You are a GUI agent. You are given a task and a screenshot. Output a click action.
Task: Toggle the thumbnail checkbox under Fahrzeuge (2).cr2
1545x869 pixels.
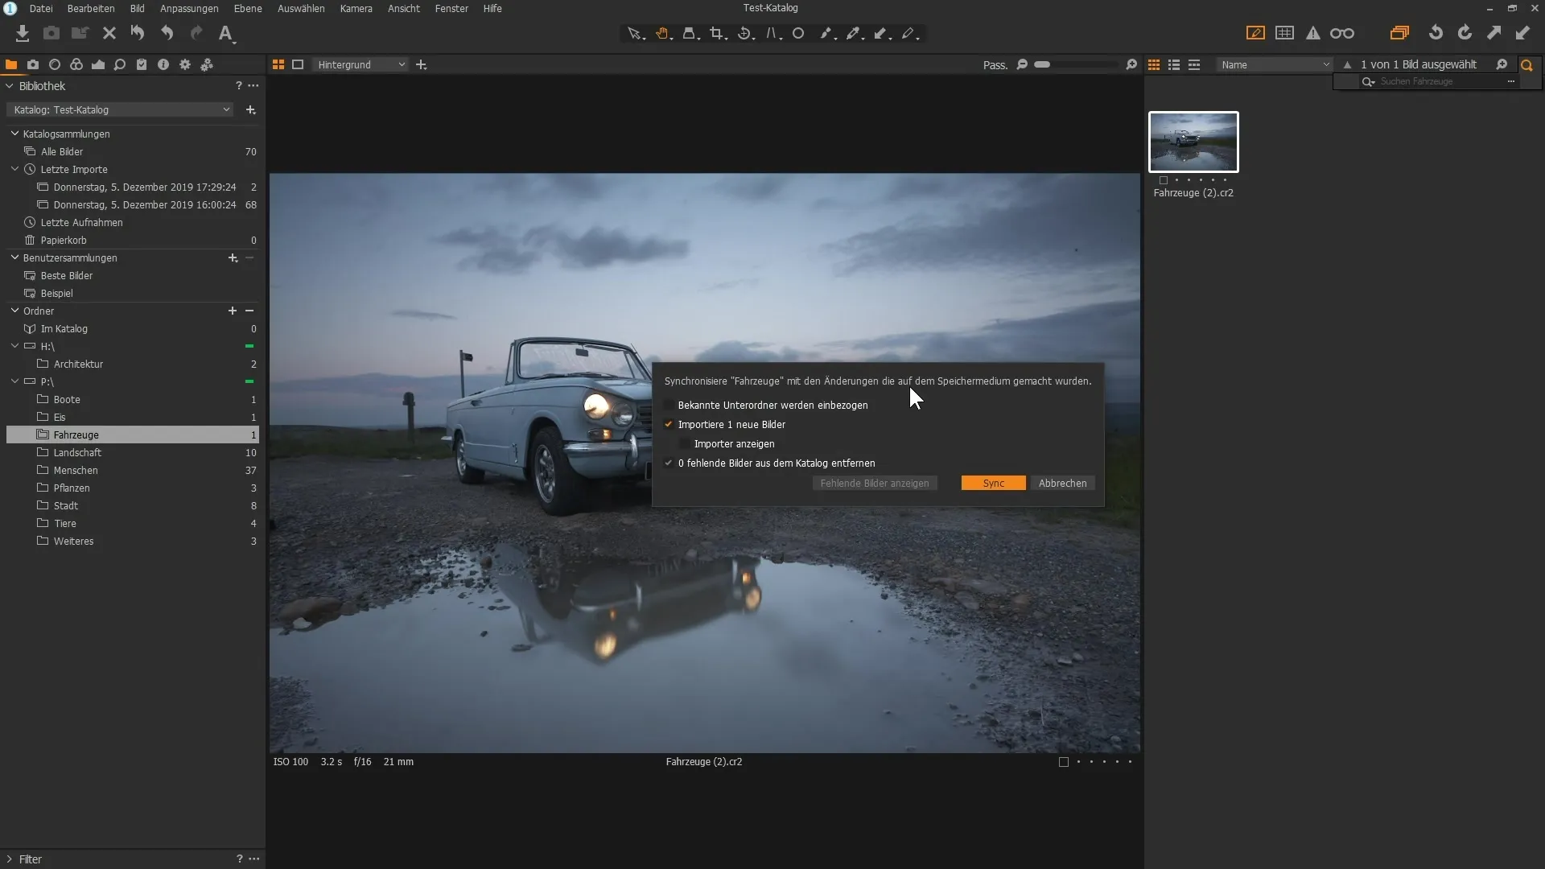(1164, 180)
